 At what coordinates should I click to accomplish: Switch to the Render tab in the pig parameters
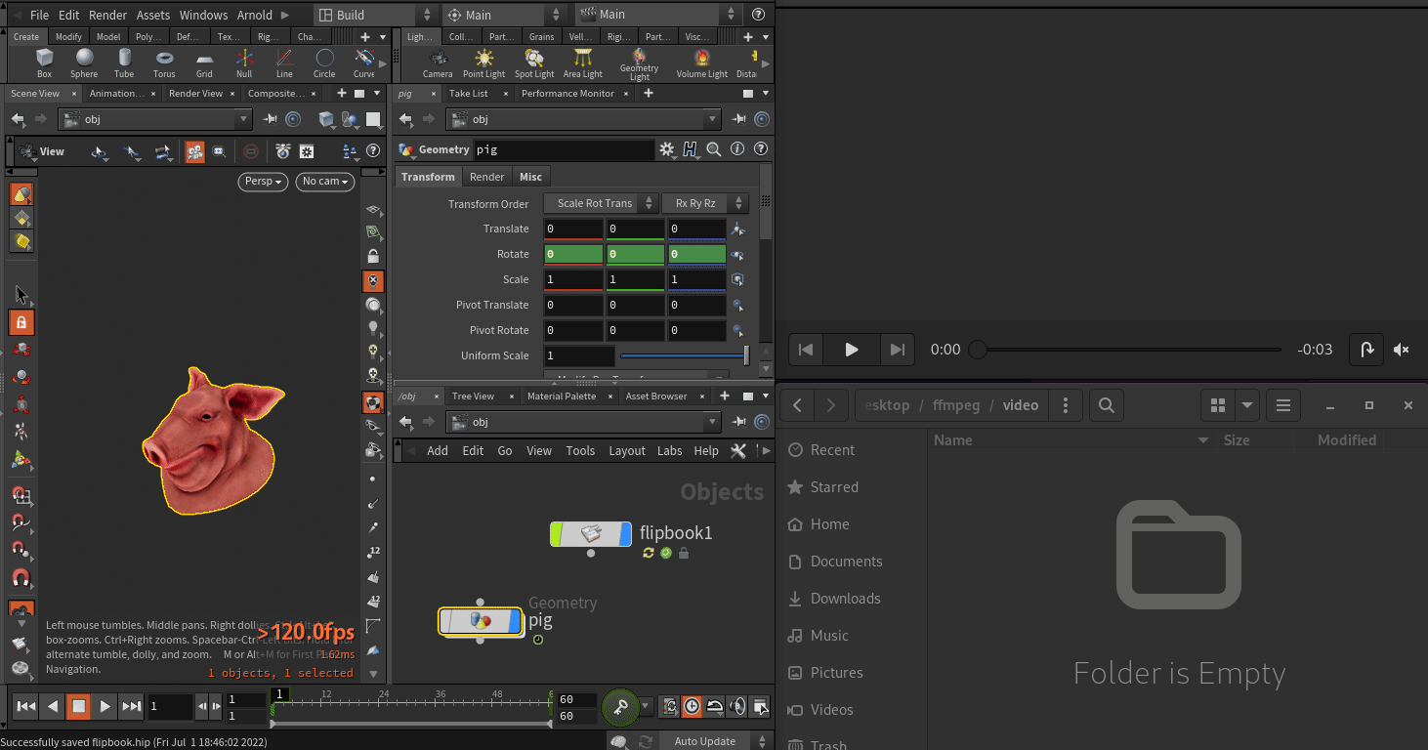coord(486,177)
